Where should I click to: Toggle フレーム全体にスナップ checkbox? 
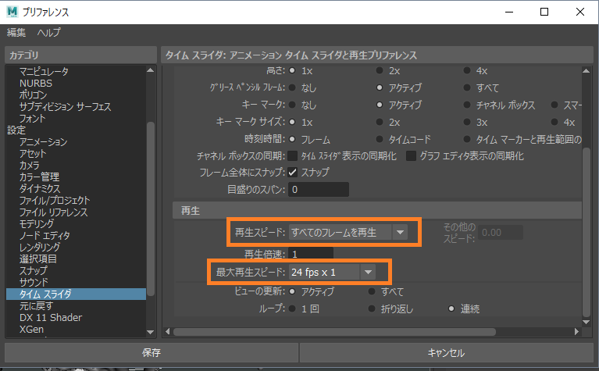tap(293, 173)
